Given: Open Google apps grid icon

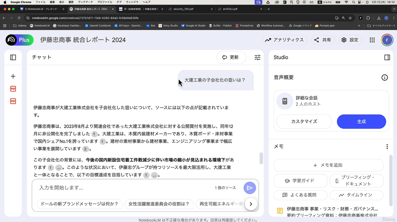Looking at the screenshot, I should pos(372,40).
